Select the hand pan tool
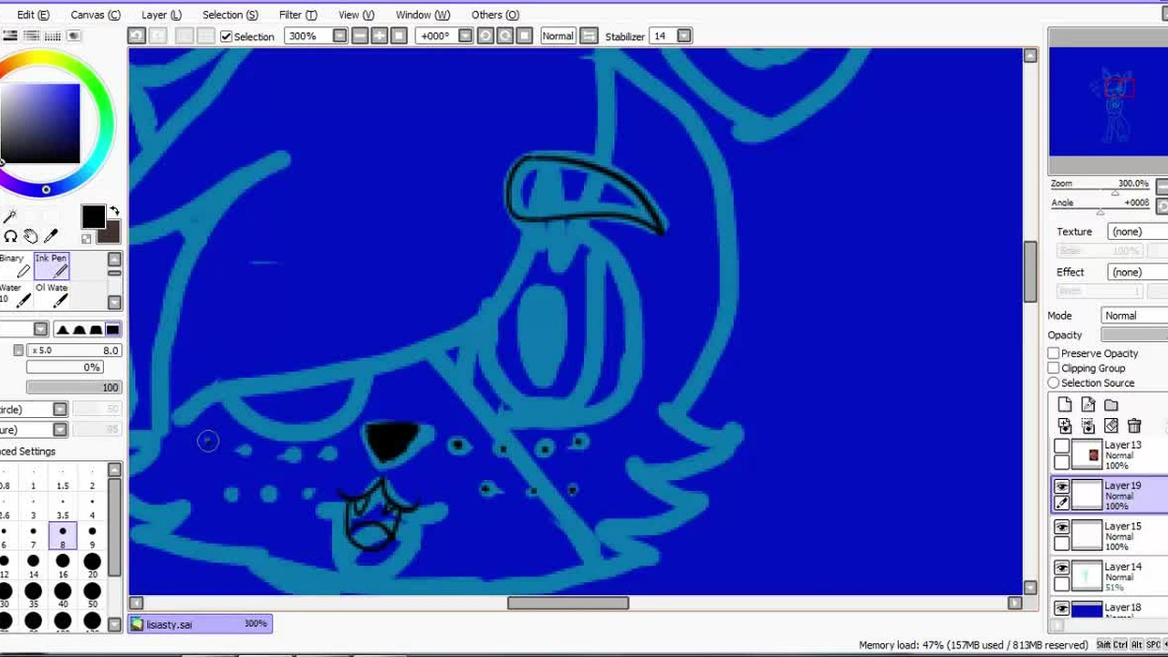Image resolution: width=1168 pixels, height=657 pixels. [x=30, y=236]
